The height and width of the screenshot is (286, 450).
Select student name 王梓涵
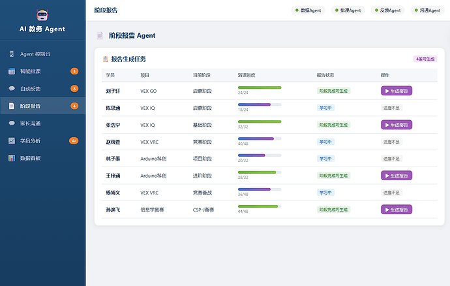(x=113, y=176)
